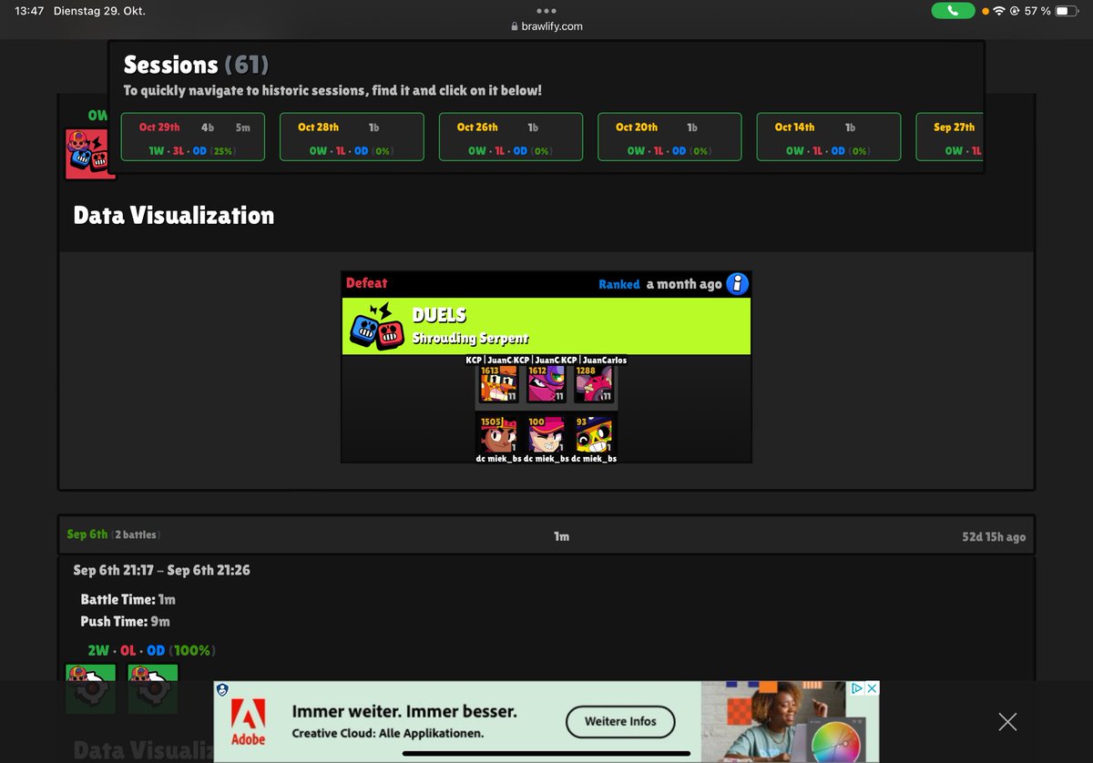
Task: Click the 'Sessions (61)' heading
Action: point(196,65)
